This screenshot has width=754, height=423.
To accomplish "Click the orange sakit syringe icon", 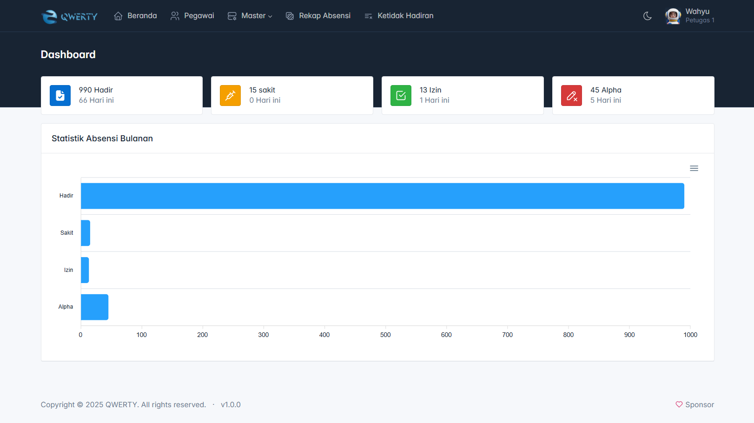I will coord(231,95).
